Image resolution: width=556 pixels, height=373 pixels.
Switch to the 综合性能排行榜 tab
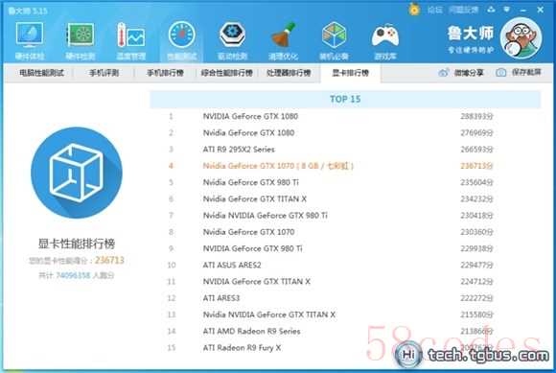pos(227,73)
